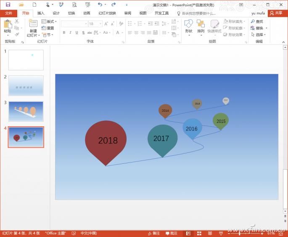The image size is (288, 237).
Task: Open the Arrange (排列) menu icon
Action: click(201, 24)
